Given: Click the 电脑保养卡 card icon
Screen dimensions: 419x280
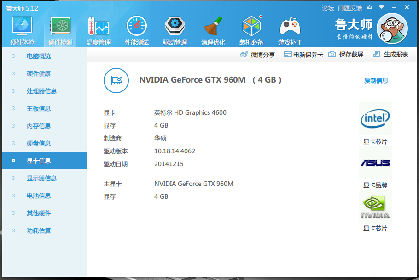Looking at the screenshot, I should (288, 54).
